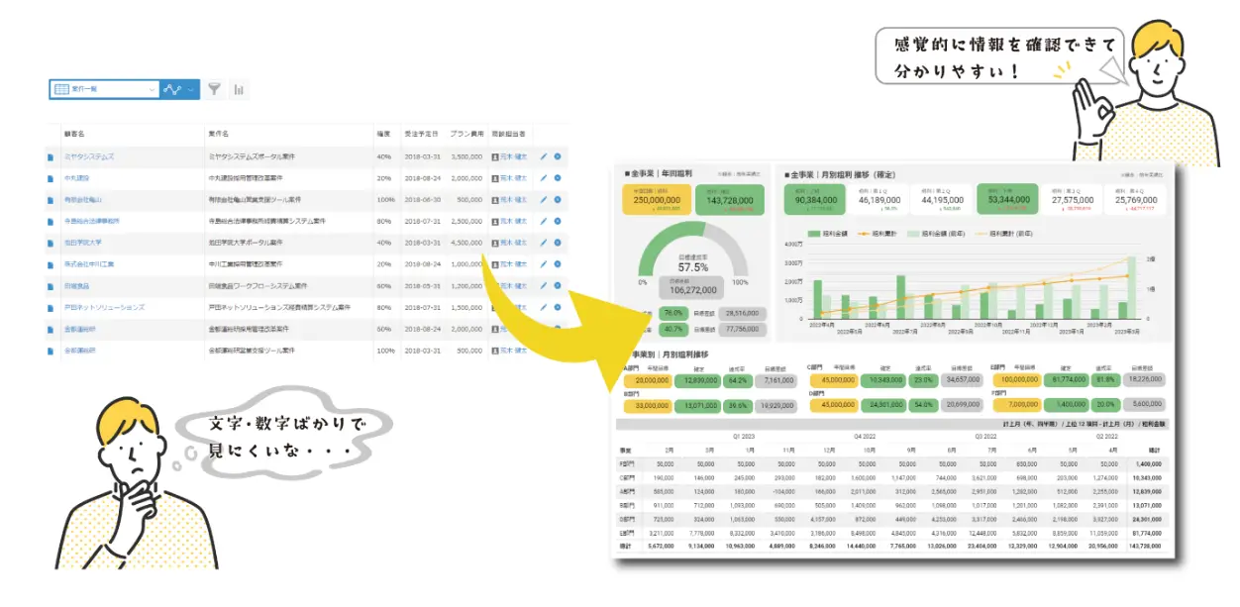Edit the 寺島総合法律事務所 record with the pencil

tap(543, 221)
